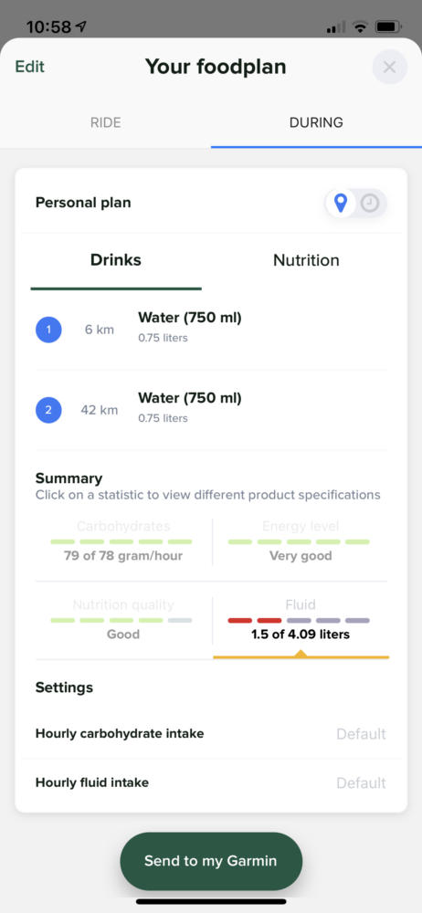Viewport: 422px width, 913px height.
Task: Open the DURING tab
Action: (316, 123)
